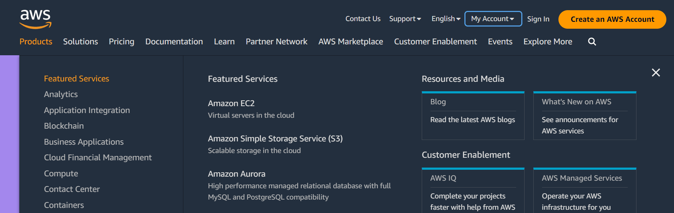Open the Amazon EC2 service link
Viewport: 674px width, 213px height.
click(231, 104)
